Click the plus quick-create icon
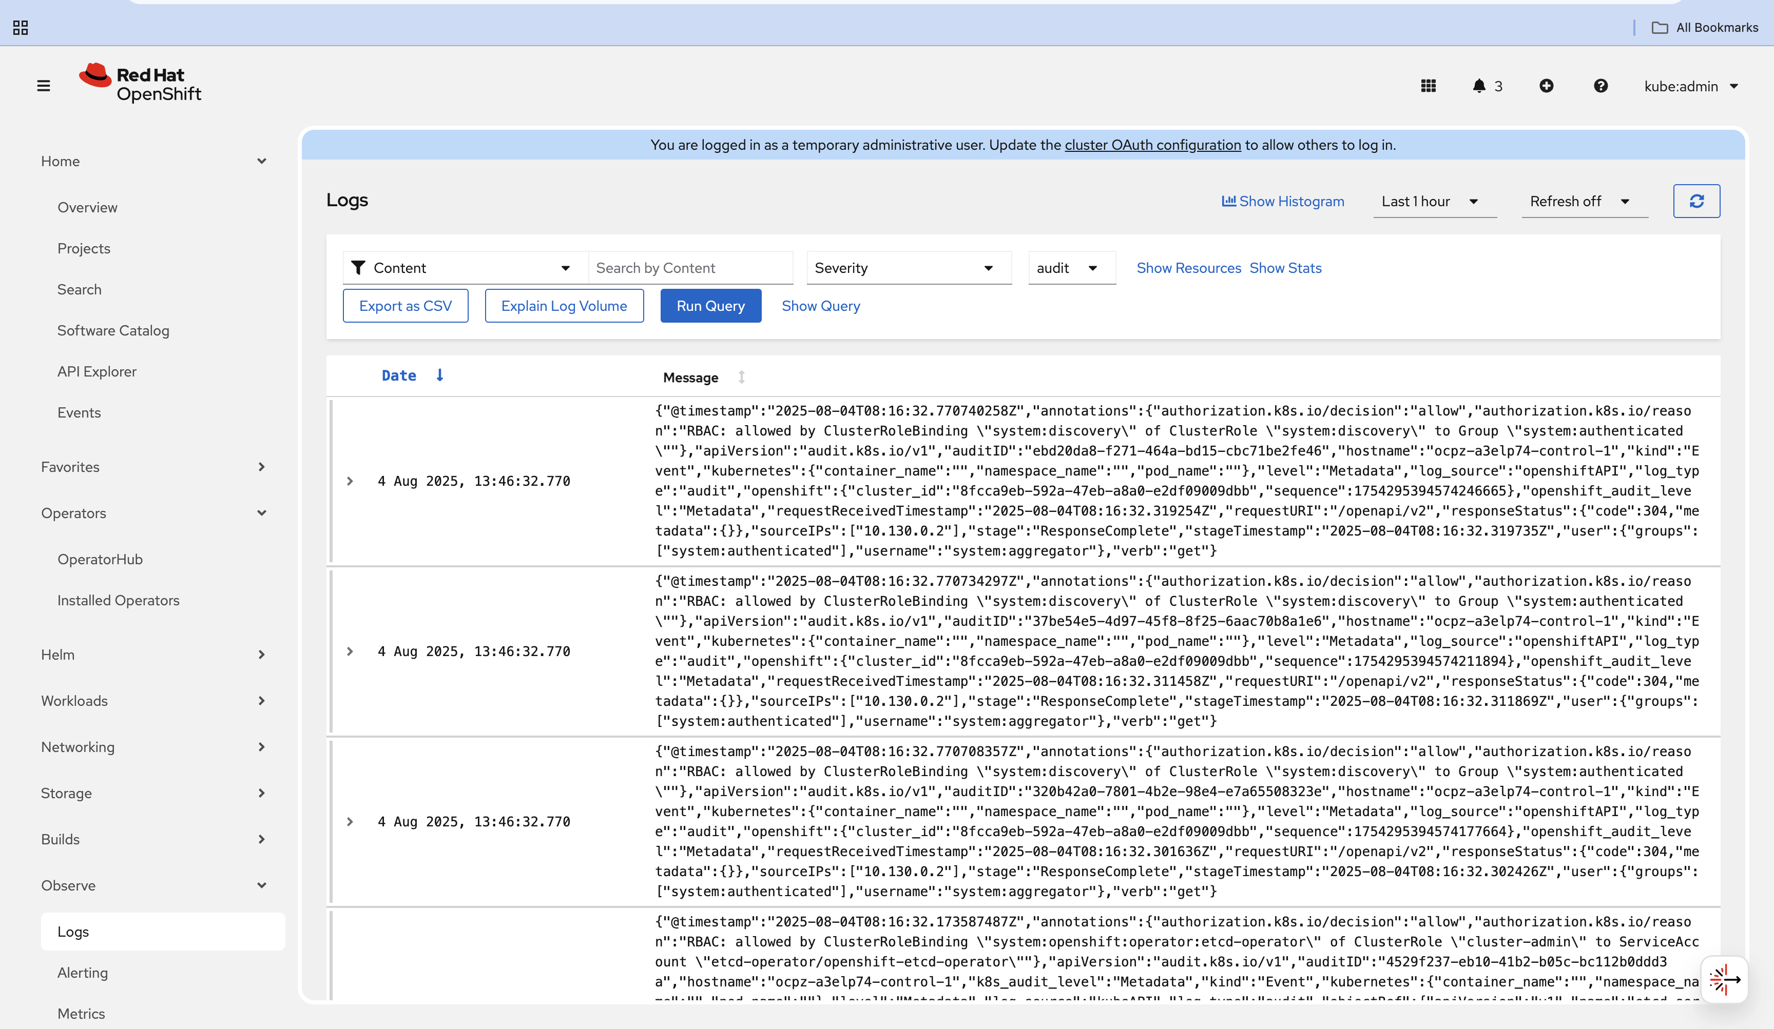 coord(1547,86)
